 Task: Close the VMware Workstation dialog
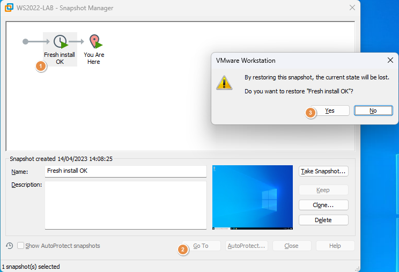pyautogui.click(x=390, y=60)
